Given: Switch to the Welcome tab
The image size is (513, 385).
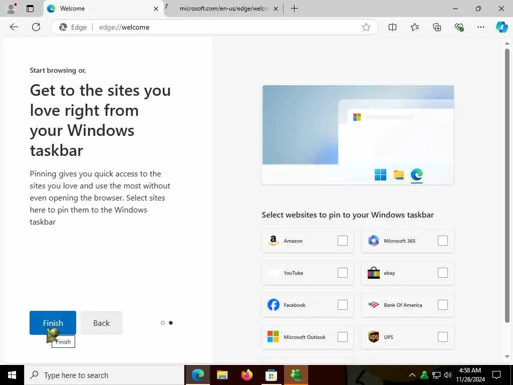Looking at the screenshot, I should click(x=103, y=9).
